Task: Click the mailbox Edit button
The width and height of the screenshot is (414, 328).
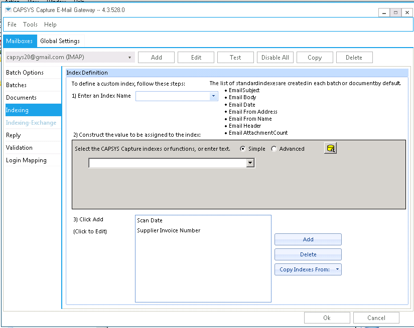Action: (196, 58)
